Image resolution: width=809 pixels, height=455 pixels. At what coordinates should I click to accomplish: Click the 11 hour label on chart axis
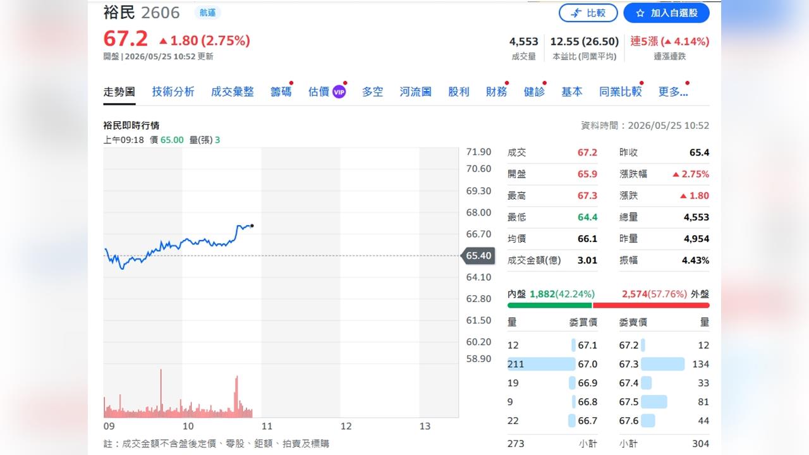(267, 426)
